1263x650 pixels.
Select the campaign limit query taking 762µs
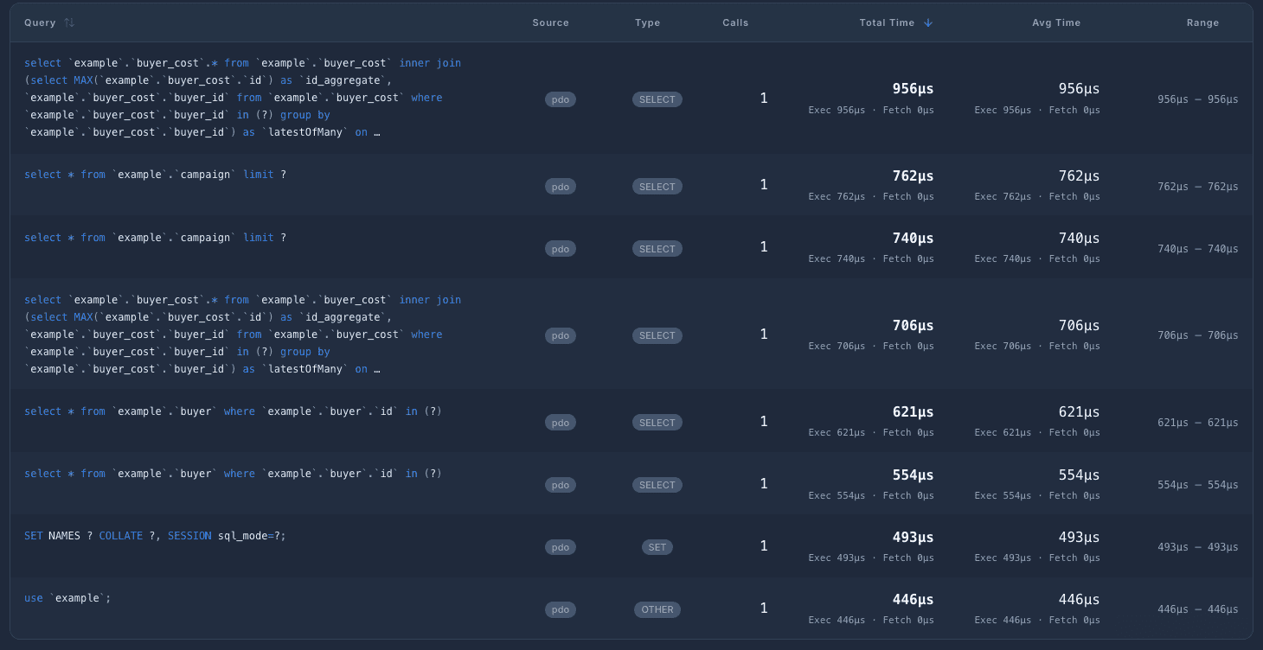[156, 175]
